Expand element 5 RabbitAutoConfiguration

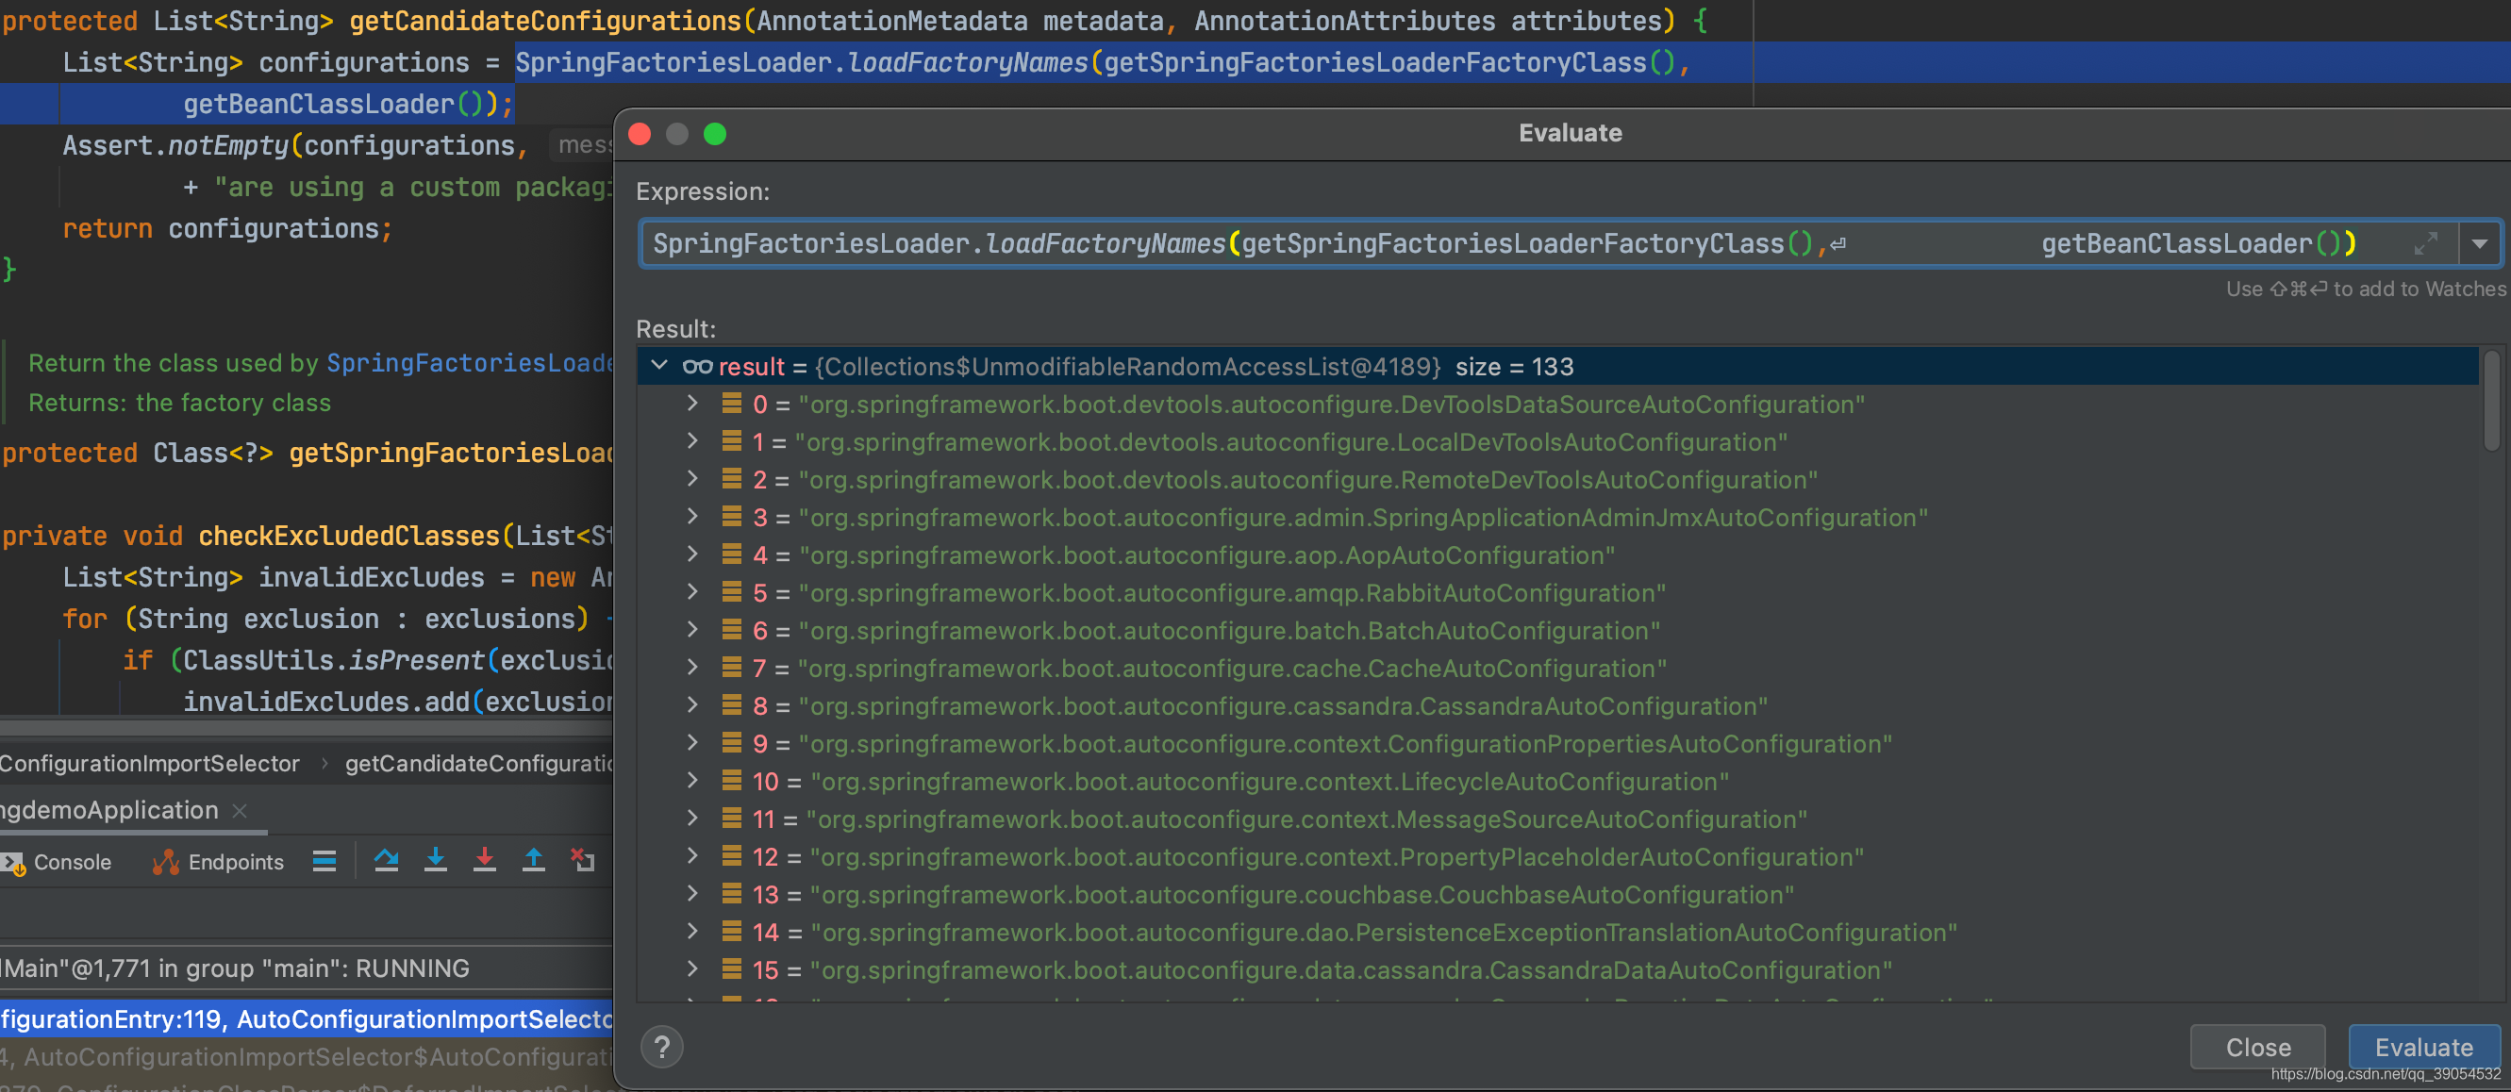692,591
